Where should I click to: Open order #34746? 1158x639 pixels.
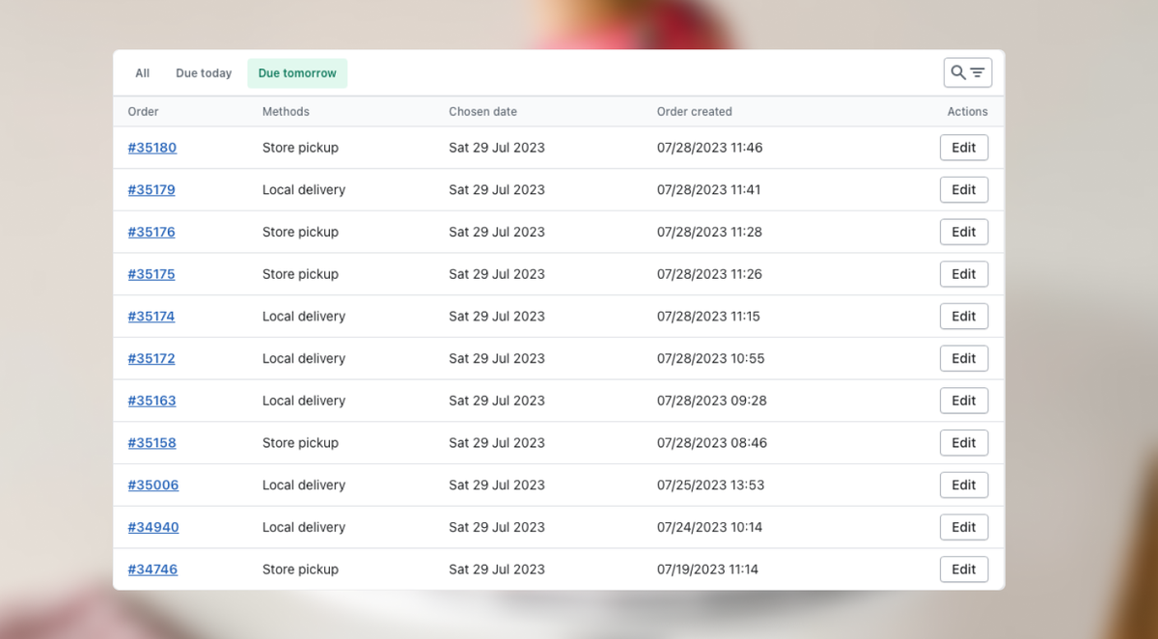[x=152, y=570]
